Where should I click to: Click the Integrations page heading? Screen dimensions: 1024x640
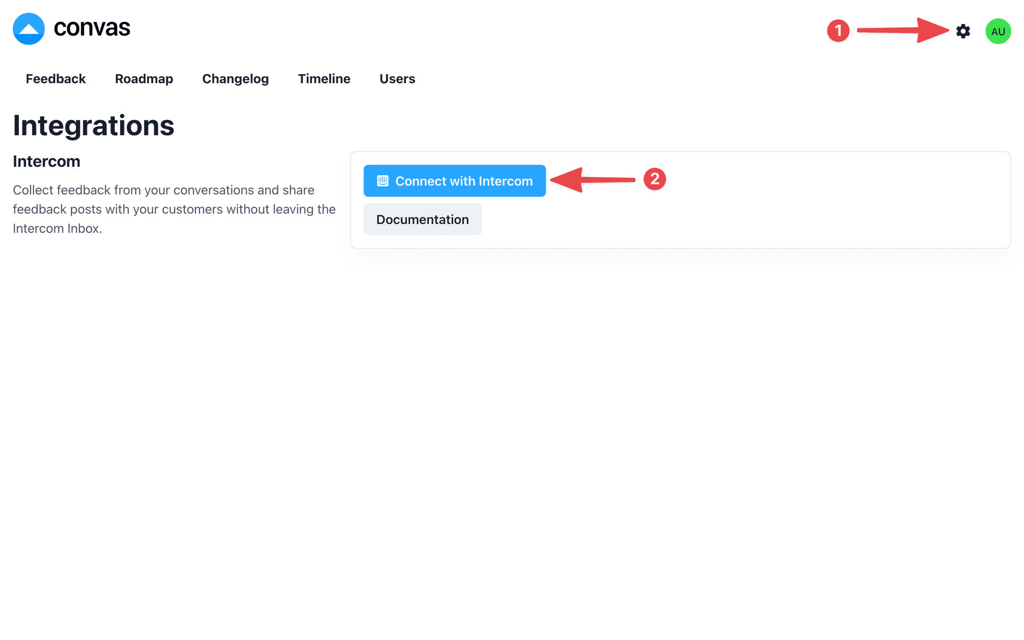pyautogui.click(x=93, y=126)
